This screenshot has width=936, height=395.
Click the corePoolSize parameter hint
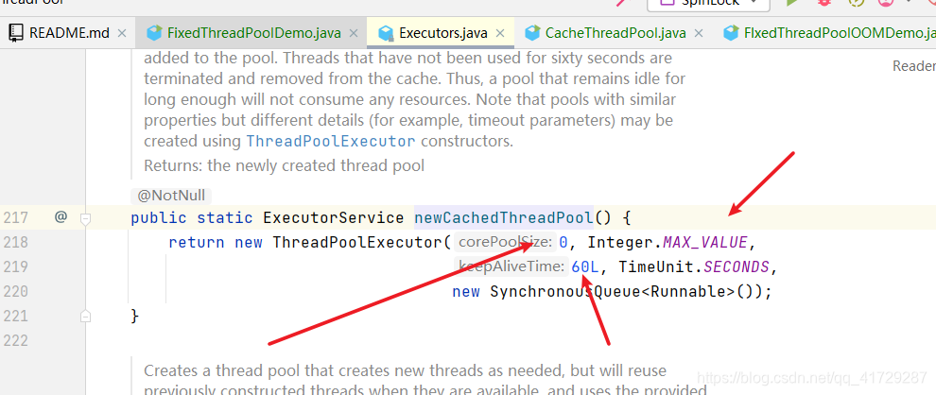[505, 242]
